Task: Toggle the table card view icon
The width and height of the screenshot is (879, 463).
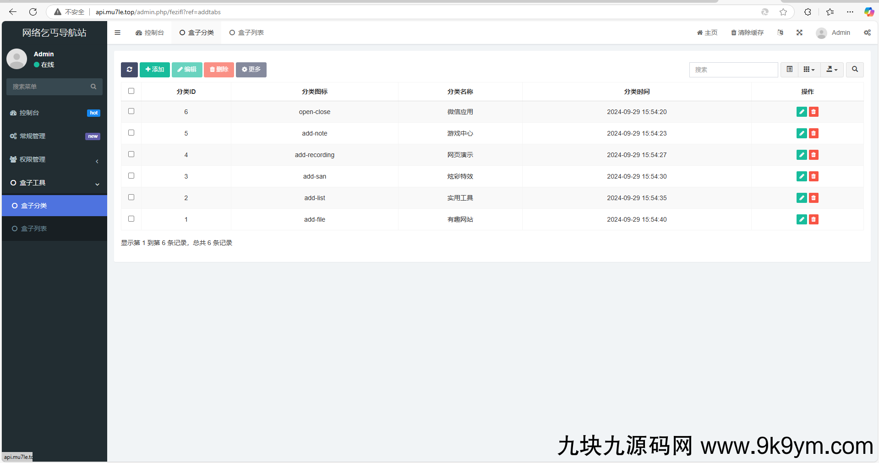Action: [789, 70]
